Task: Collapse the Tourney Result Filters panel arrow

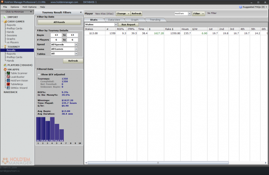Action: coord(81,12)
